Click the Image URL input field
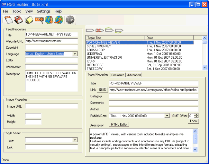 (51, 106)
